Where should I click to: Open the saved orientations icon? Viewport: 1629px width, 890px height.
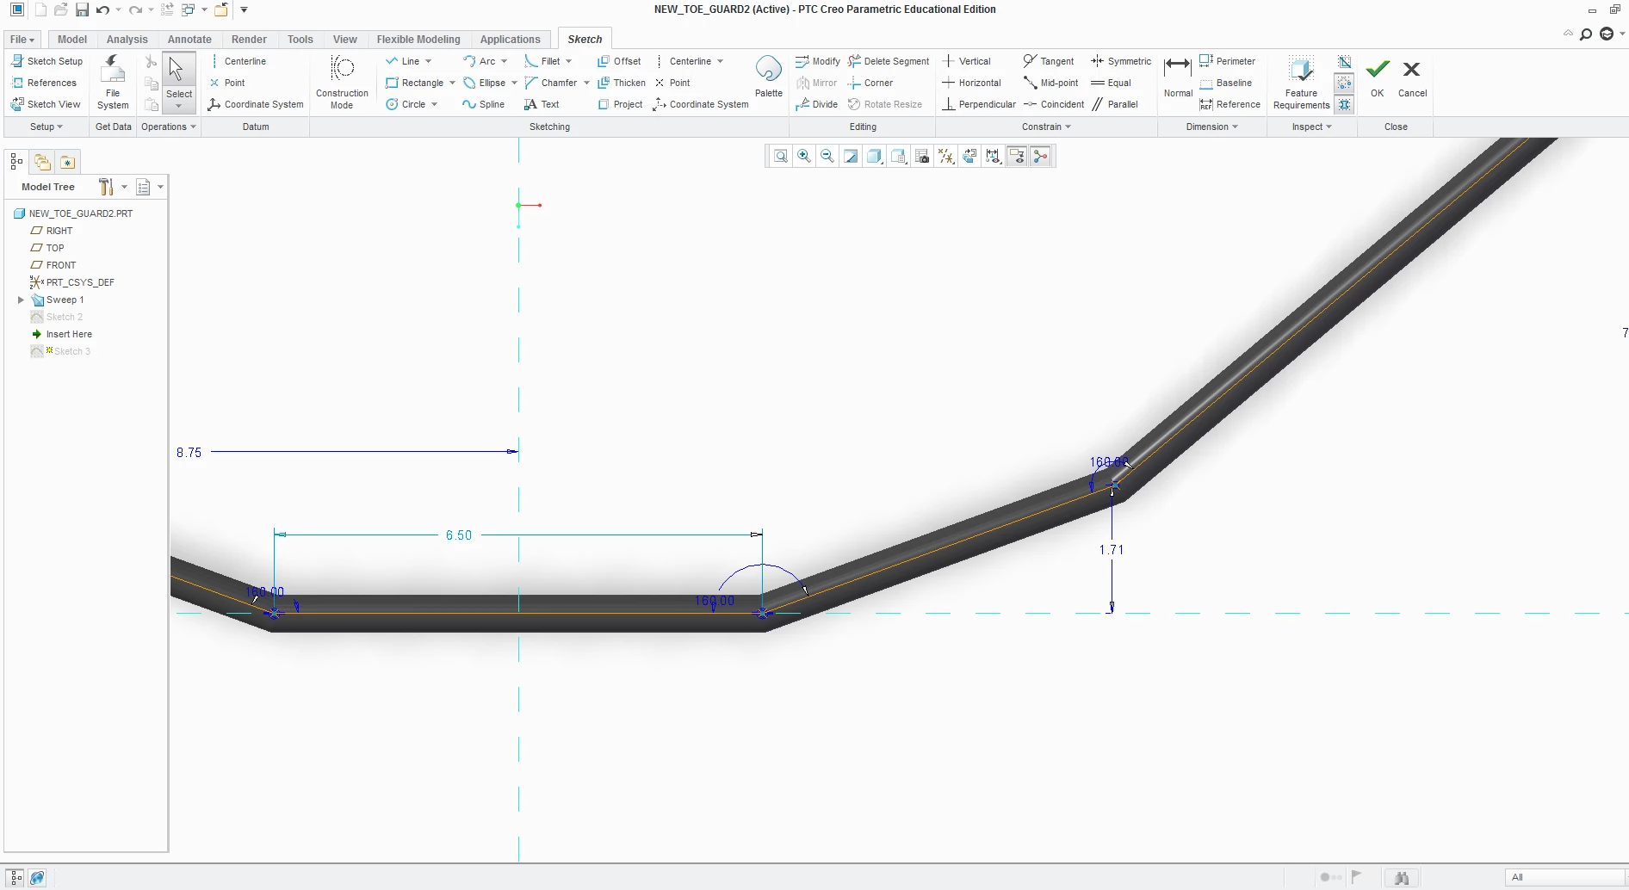coord(898,157)
